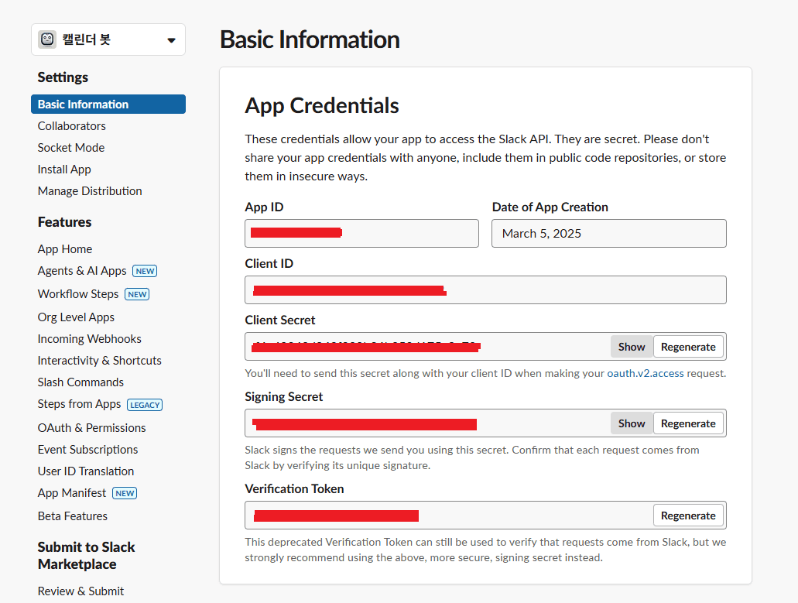
Task: Show the Signing Secret value
Action: tap(631, 423)
